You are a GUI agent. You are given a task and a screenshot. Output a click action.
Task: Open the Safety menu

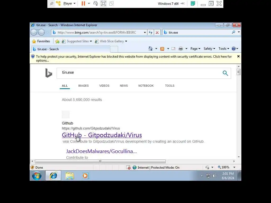tap(209, 49)
